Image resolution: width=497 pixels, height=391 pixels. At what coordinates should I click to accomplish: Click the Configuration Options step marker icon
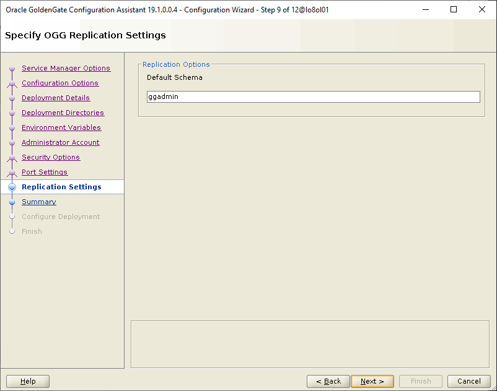coord(12,84)
